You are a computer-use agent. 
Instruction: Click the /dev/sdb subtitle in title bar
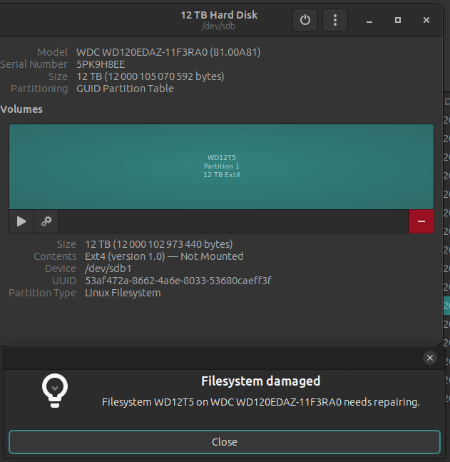click(218, 26)
